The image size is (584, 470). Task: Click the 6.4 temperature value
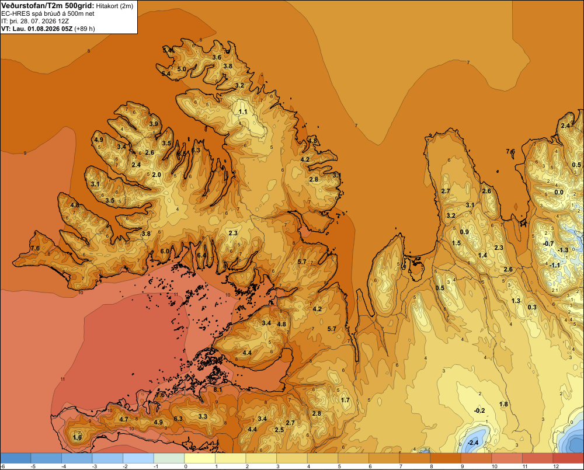(201, 255)
